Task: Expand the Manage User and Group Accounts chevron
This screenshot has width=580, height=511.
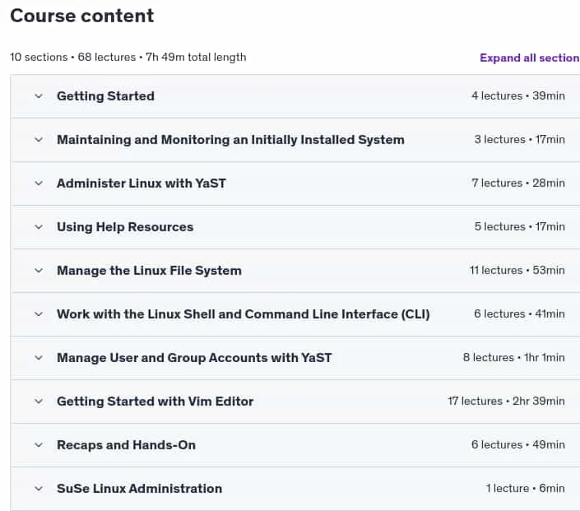Action: pyautogui.click(x=39, y=358)
